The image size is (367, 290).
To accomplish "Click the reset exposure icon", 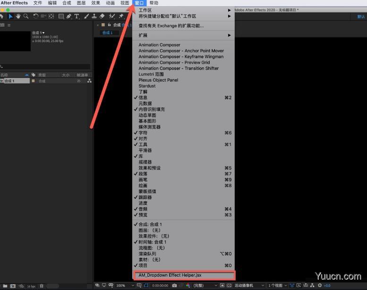I will (320, 285).
